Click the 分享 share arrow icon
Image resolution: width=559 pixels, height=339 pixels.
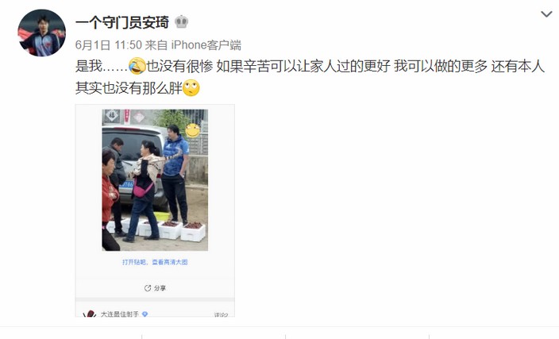[147, 288]
